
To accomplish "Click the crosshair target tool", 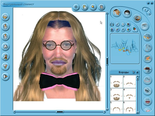I will [x=76, y=7].
